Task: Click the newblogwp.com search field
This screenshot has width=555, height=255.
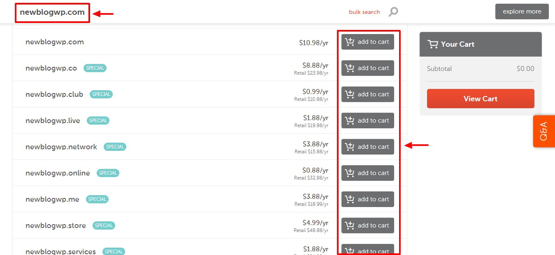Action: 52,12
